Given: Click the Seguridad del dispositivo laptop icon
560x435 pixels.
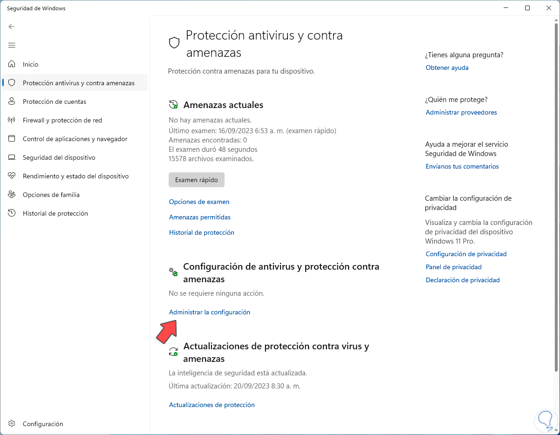Looking at the screenshot, I should tap(12, 157).
